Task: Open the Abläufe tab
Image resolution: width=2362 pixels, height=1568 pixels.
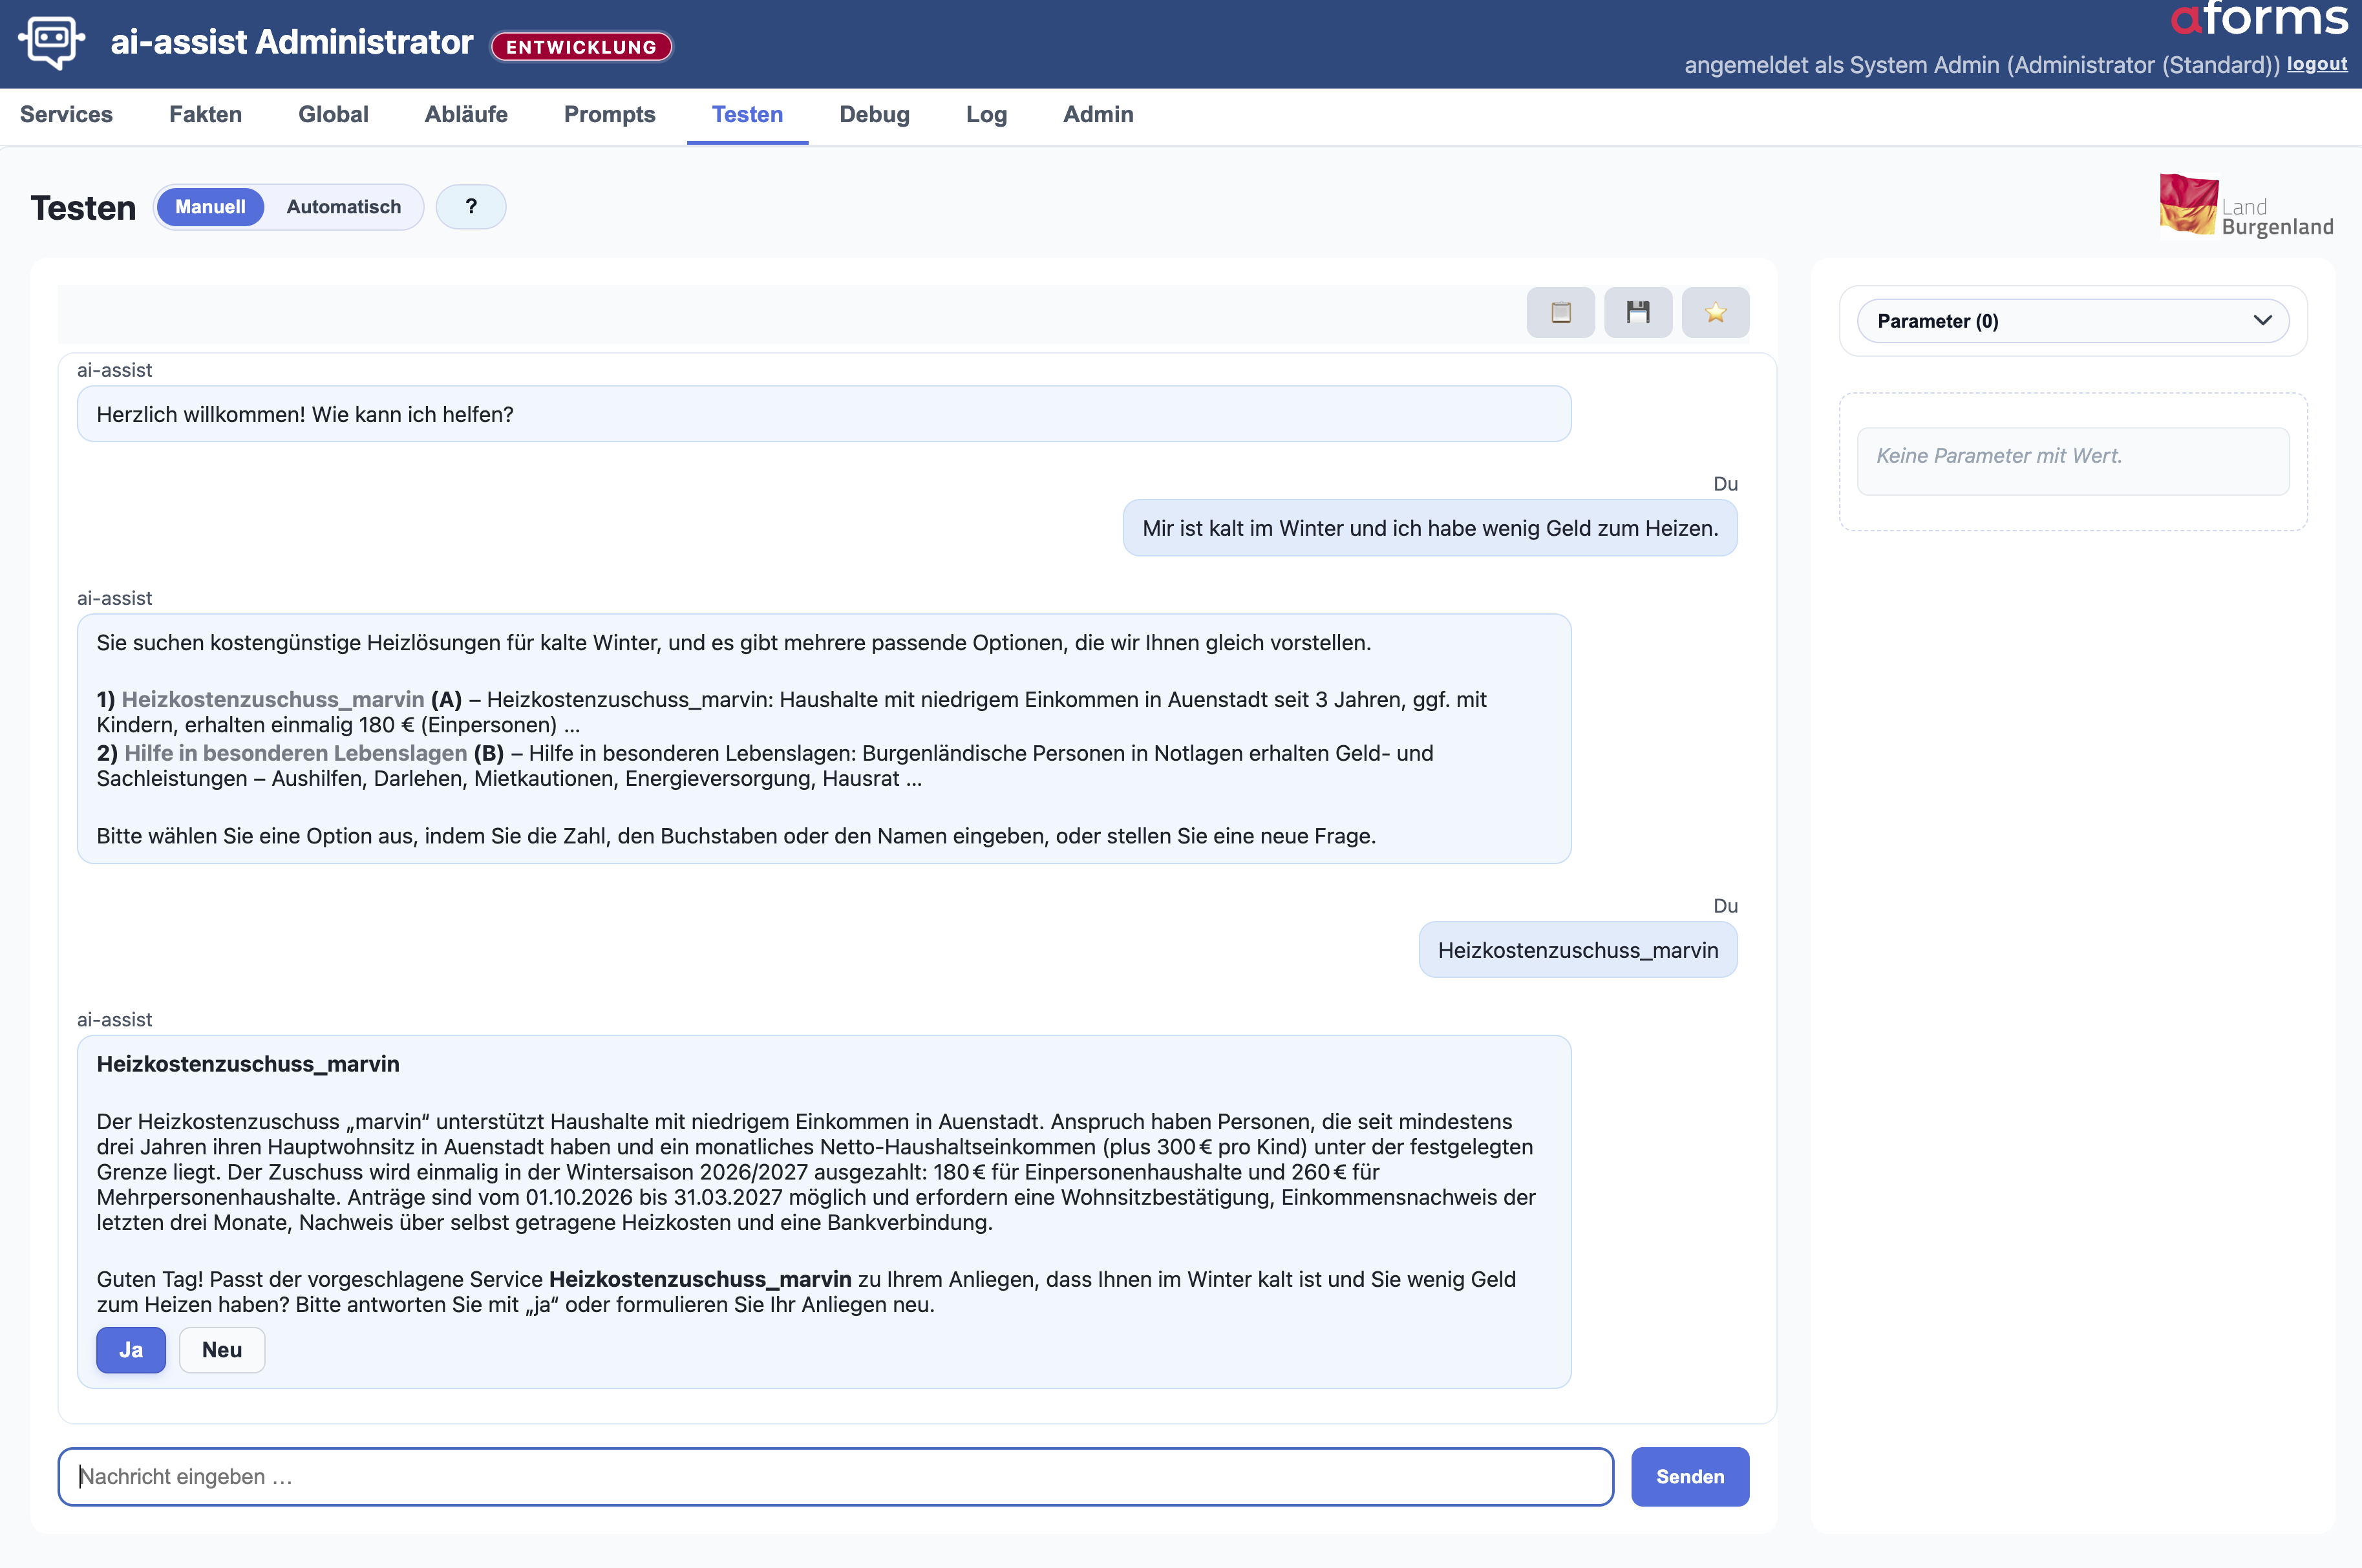Action: (x=466, y=115)
